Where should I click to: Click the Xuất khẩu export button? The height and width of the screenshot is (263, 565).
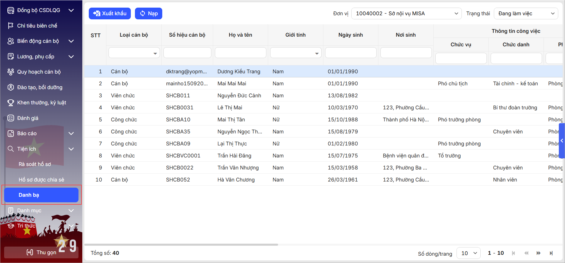pyautogui.click(x=110, y=13)
